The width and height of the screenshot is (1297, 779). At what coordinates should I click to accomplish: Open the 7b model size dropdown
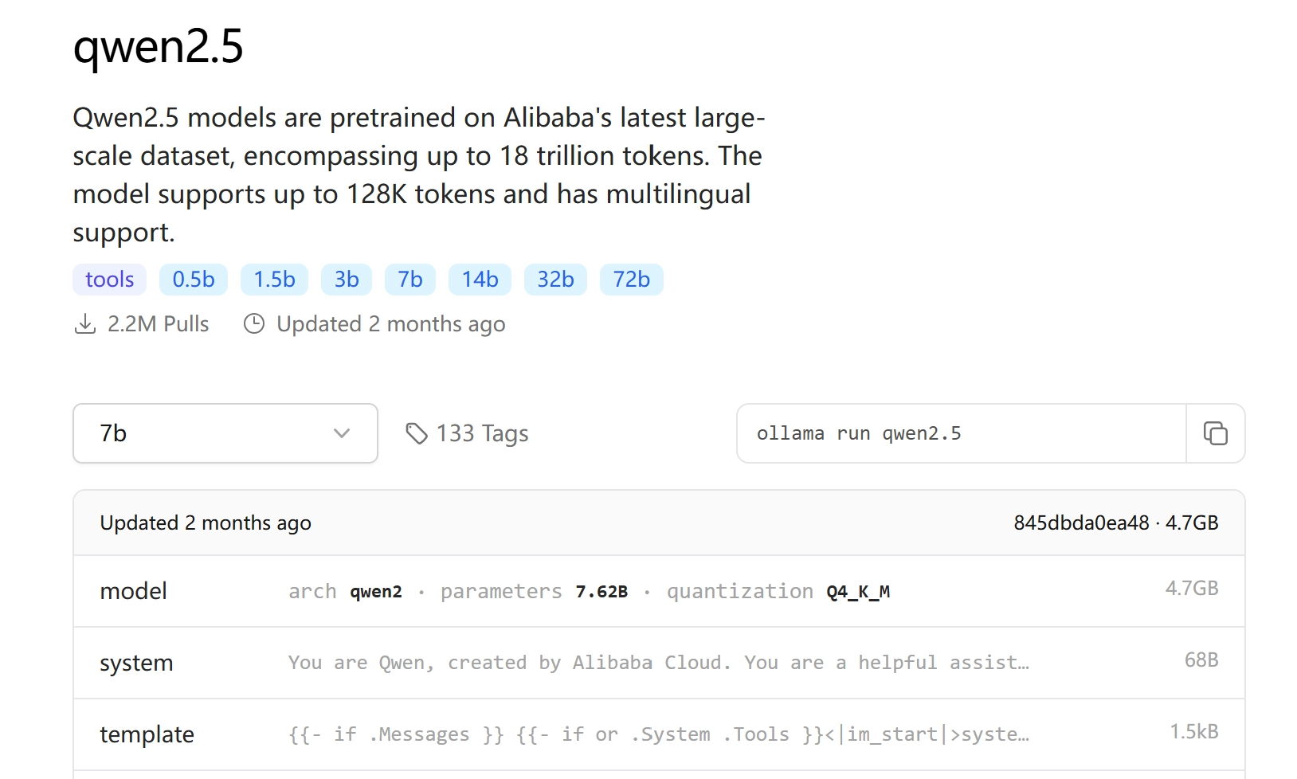[x=225, y=433]
